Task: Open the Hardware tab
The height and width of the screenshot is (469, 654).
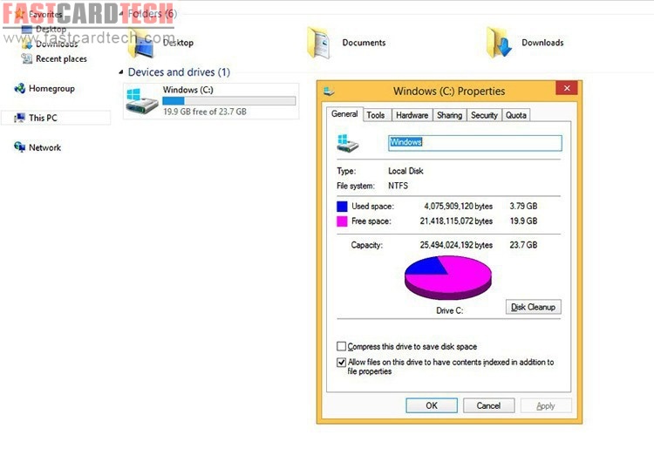Action: point(412,115)
